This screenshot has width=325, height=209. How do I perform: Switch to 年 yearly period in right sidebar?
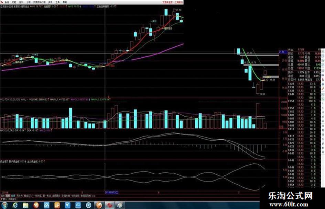coord(323,152)
